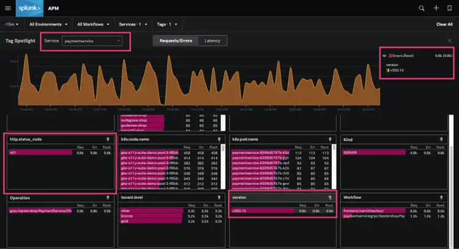Pin the version card
The height and width of the screenshot is (249, 459).
click(330, 198)
